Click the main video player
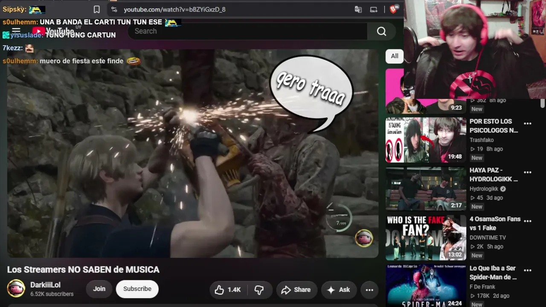This screenshot has width=546, height=307. (x=193, y=153)
